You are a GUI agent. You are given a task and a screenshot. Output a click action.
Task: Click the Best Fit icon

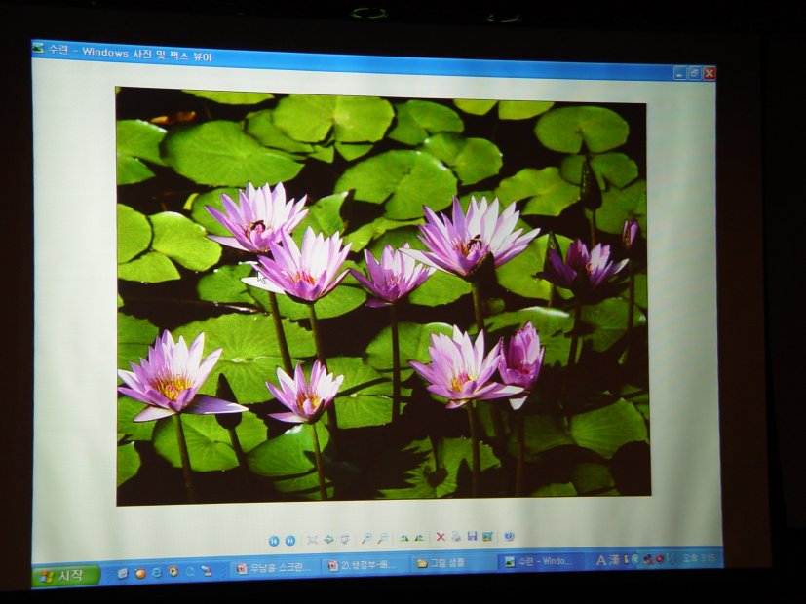[313, 539]
